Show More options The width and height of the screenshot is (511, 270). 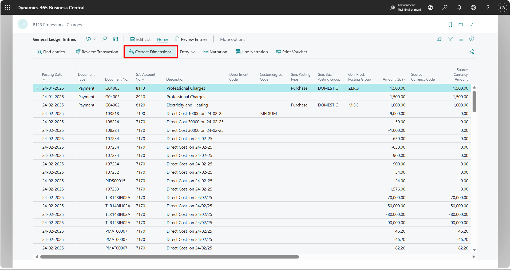pyautogui.click(x=232, y=39)
